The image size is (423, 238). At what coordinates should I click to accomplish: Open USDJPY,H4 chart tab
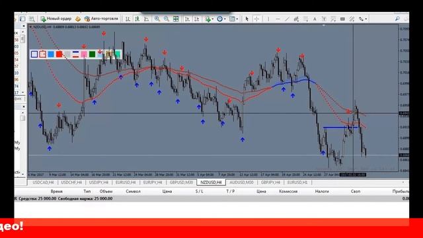pyautogui.click(x=98, y=182)
